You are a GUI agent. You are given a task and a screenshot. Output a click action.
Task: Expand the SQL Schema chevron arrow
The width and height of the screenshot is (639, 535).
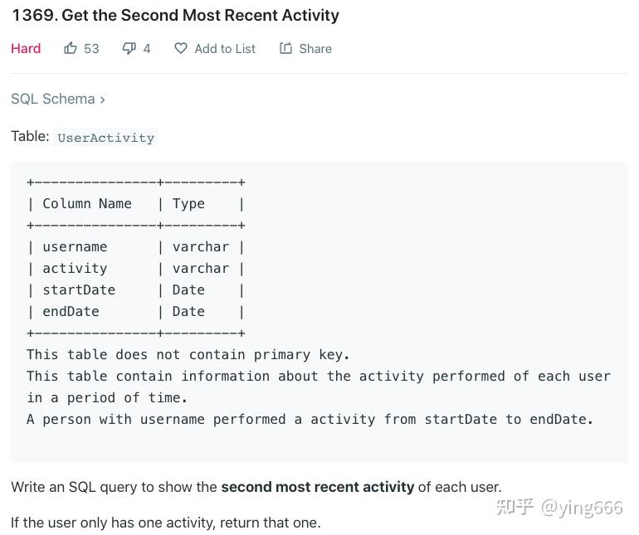coord(103,99)
